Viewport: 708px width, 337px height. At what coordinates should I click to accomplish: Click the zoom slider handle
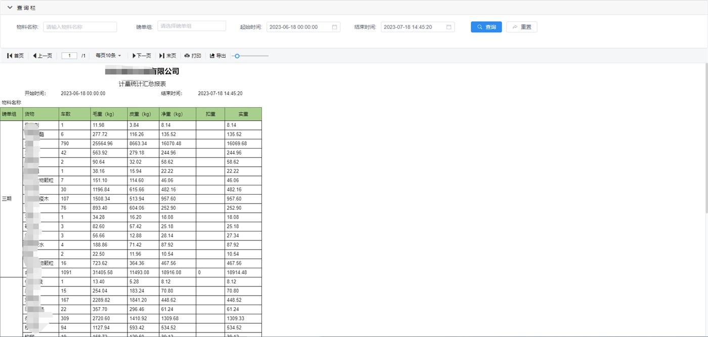coord(237,56)
